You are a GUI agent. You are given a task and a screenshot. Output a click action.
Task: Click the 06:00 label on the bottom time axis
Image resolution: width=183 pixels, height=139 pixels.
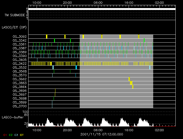pyautogui.click(x=98, y=130)
